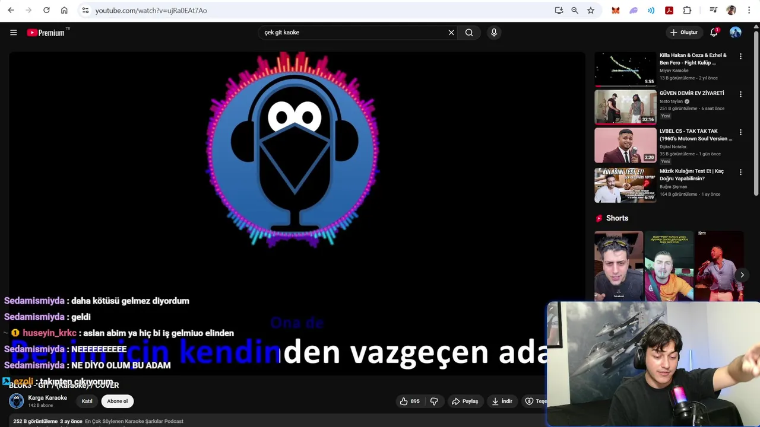
Task: Download the video with İndir
Action: 502,401
